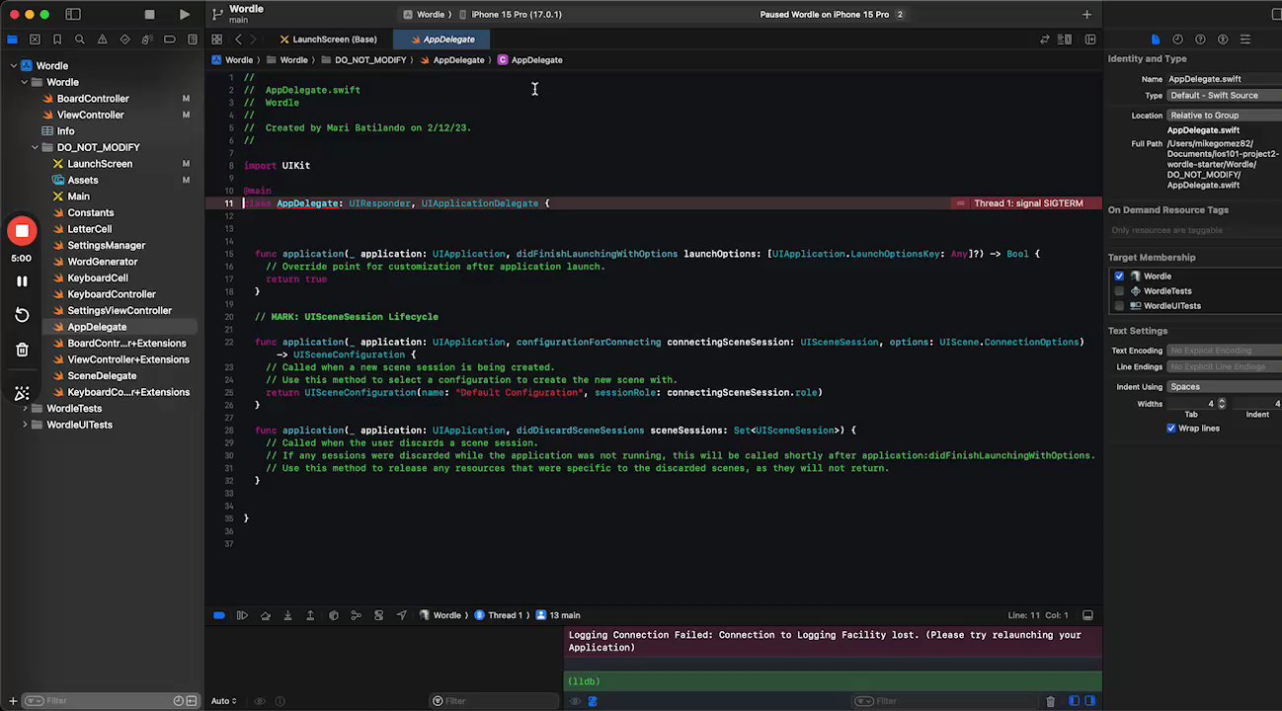This screenshot has width=1282, height=711.
Task: Click the debug Step Over button
Action: pos(265,615)
